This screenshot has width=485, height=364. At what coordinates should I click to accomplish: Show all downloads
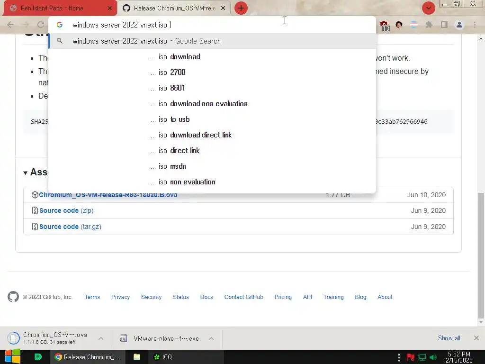click(449, 338)
